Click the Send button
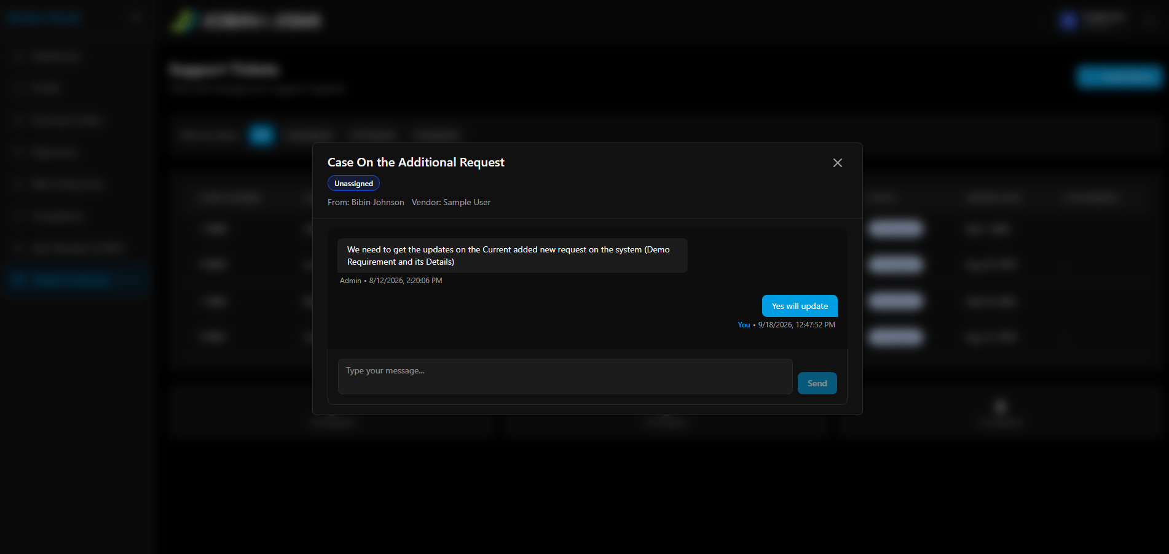 [x=817, y=383]
